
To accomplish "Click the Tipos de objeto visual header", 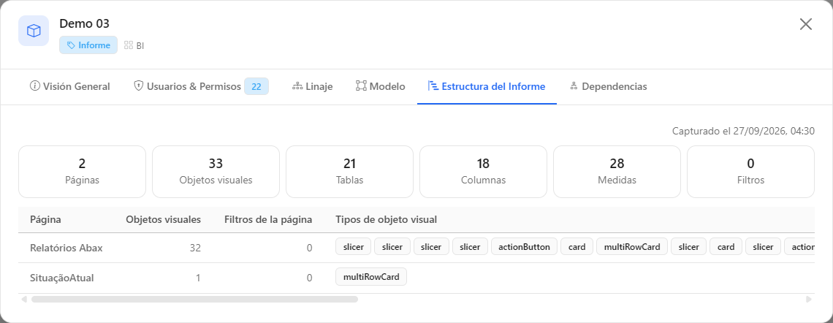I will coord(387,219).
